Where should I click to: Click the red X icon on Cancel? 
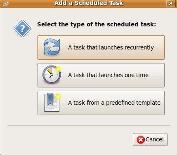[x=141, y=140]
